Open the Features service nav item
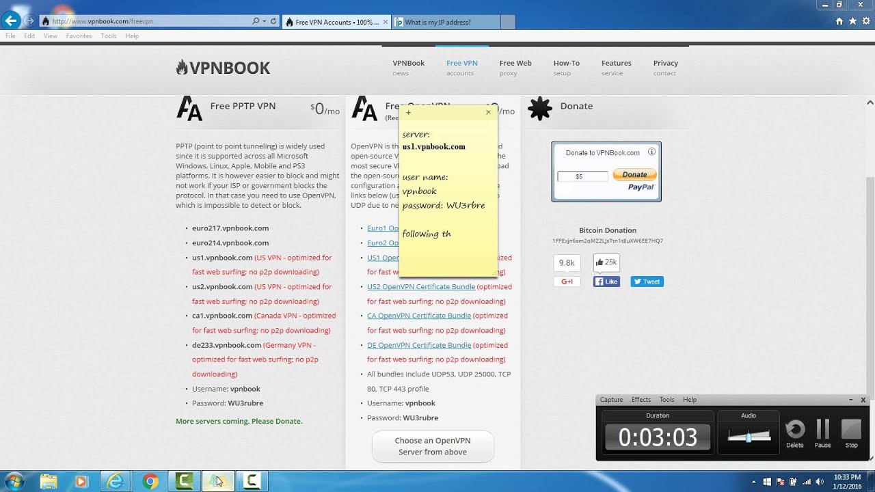 (616, 68)
